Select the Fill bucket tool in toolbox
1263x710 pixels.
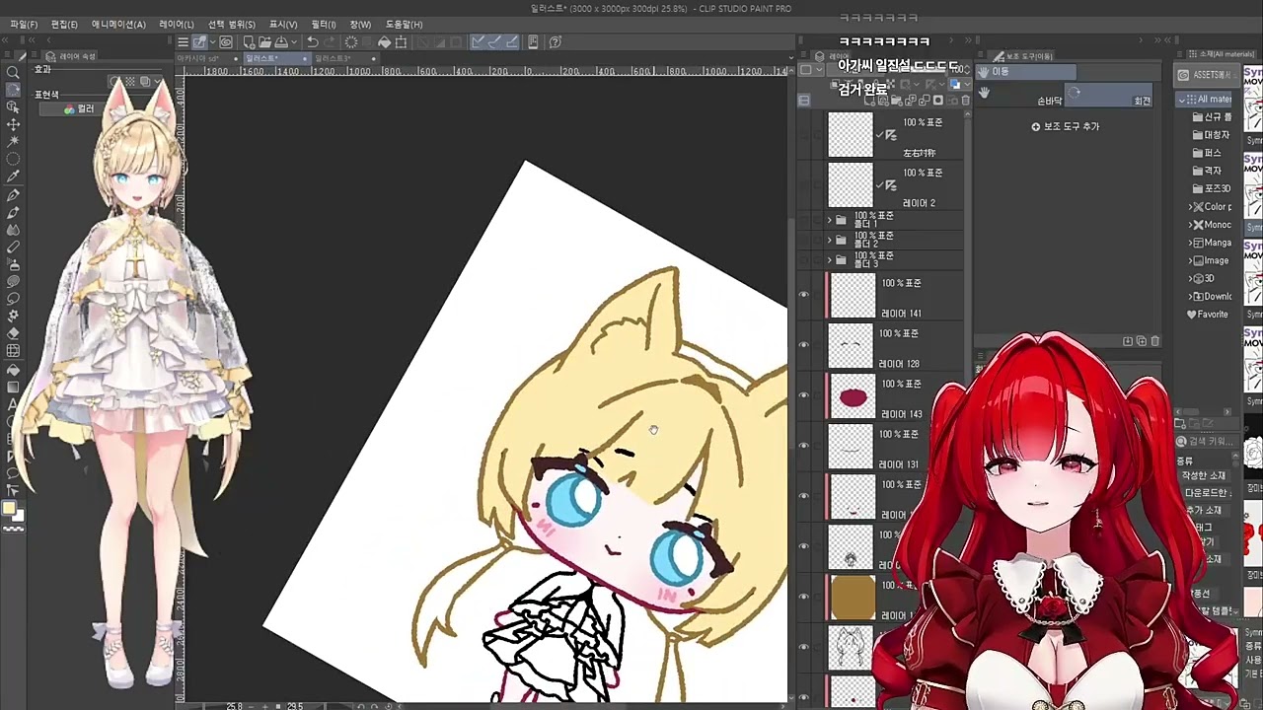13,370
